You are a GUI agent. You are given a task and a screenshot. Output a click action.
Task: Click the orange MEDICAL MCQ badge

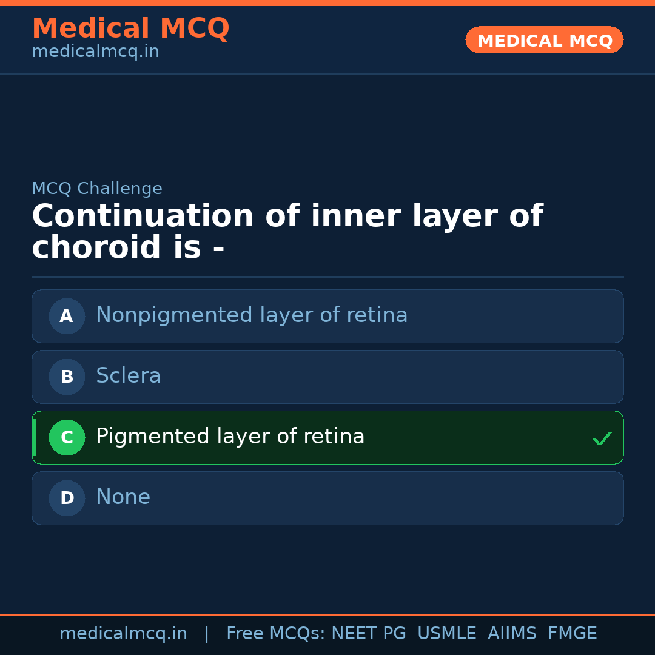tap(544, 40)
